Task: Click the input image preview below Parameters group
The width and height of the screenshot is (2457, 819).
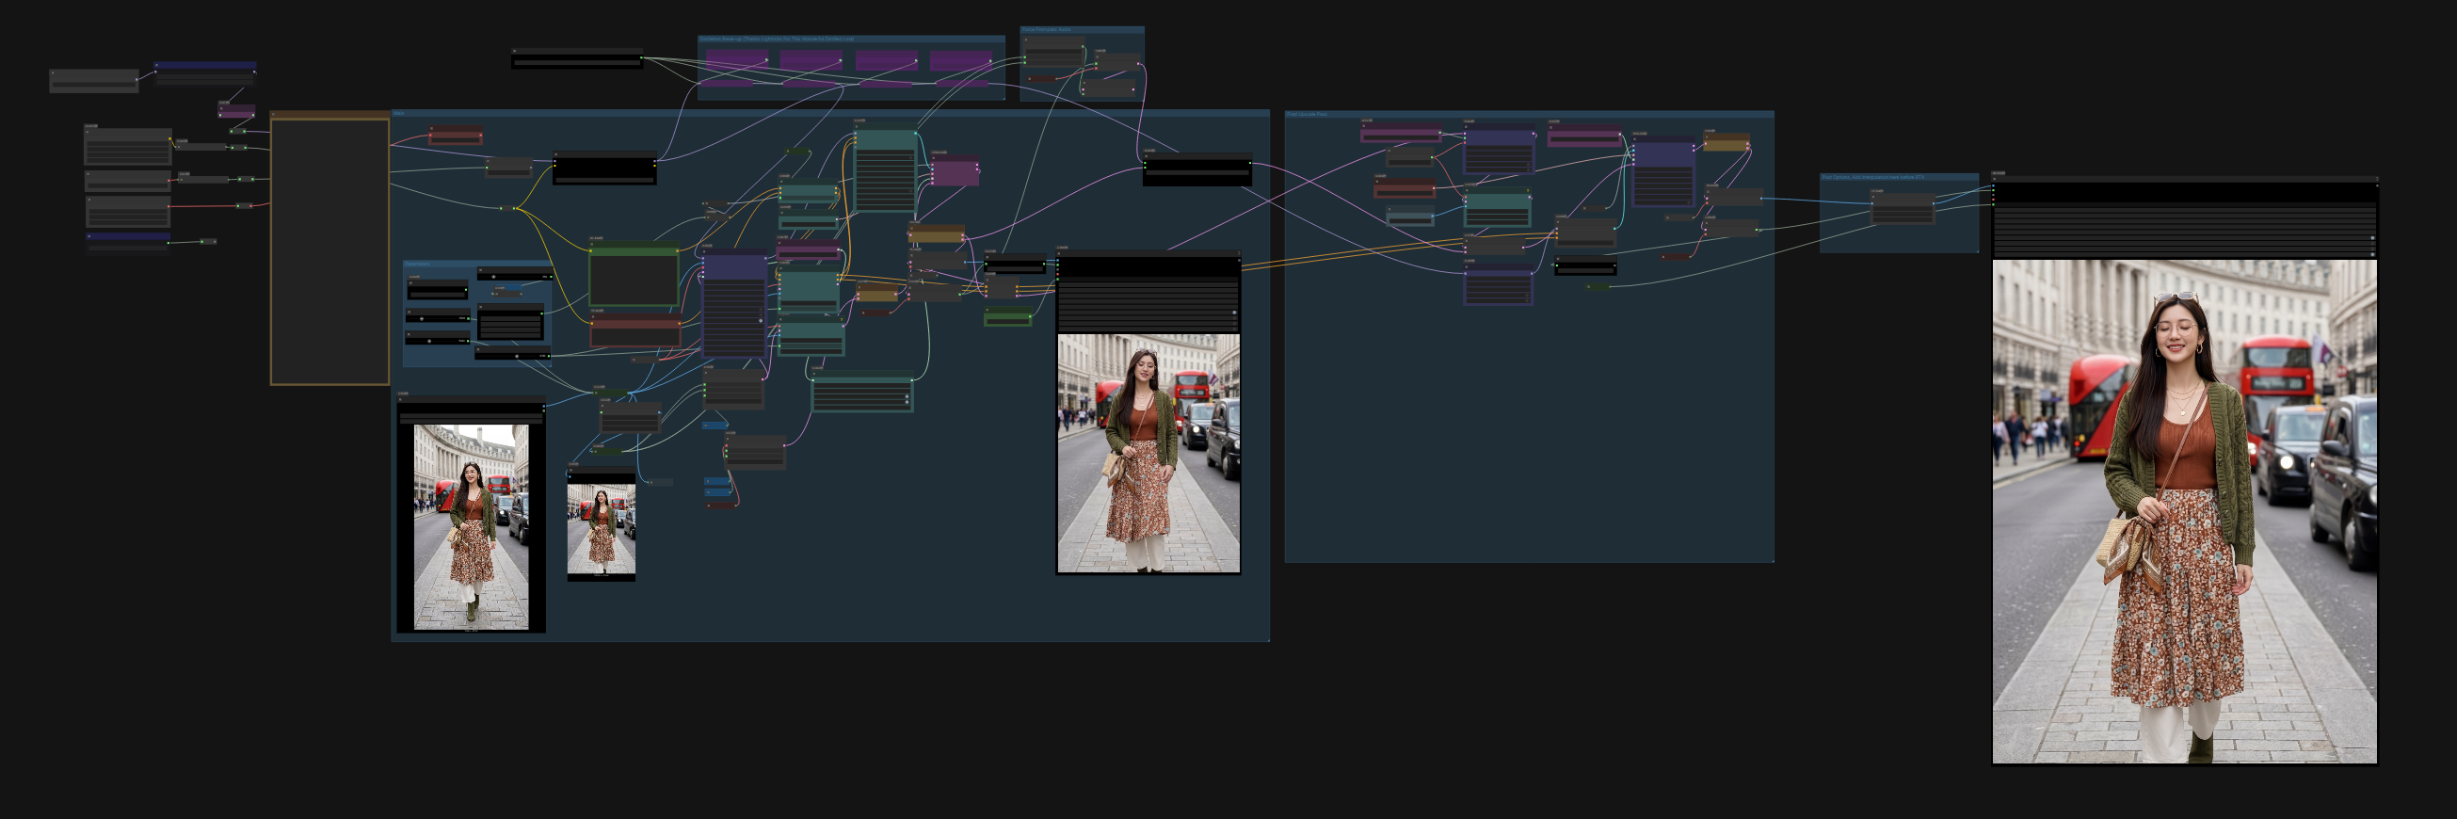Action: pyautogui.click(x=472, y=527)
